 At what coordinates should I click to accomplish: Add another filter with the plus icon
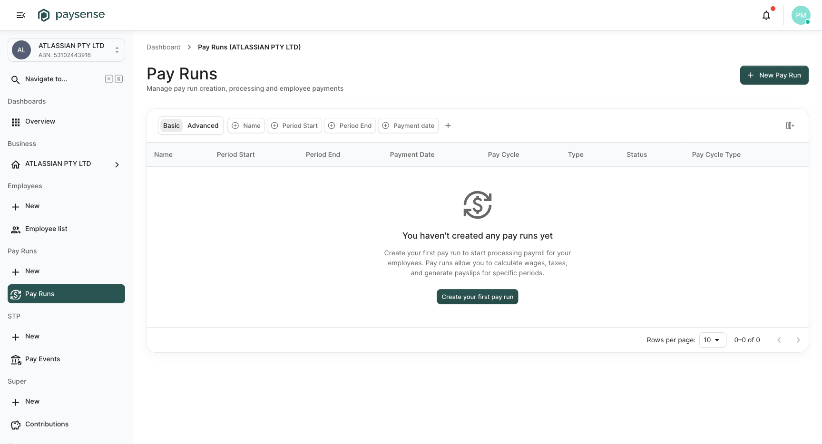click(x=448, y=125)
